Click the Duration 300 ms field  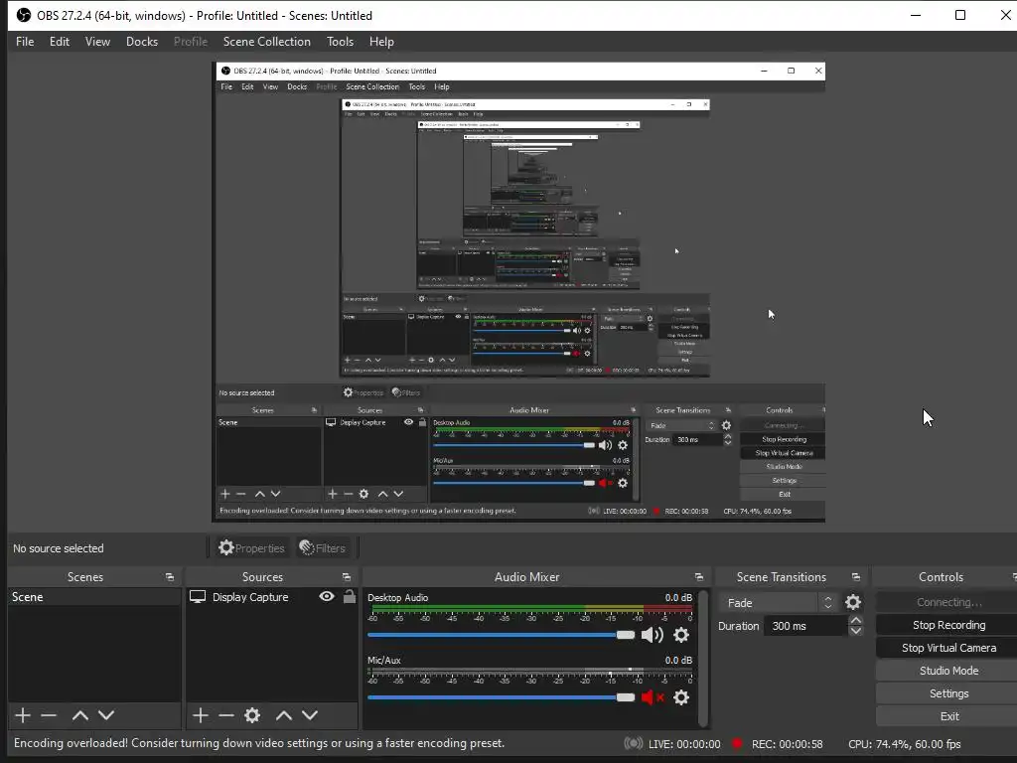tap(805, 626)
